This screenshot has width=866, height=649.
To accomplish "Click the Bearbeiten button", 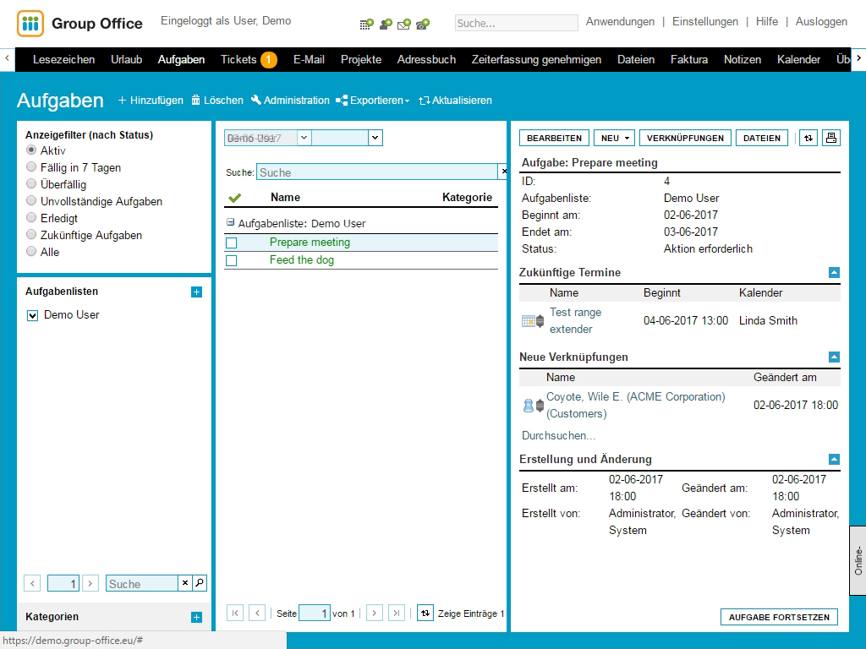I will (554, 139).
